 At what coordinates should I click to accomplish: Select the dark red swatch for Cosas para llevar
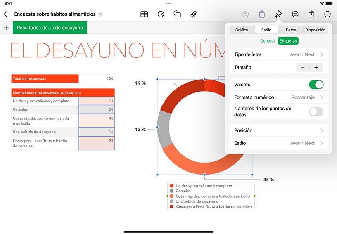pos(171,206)
